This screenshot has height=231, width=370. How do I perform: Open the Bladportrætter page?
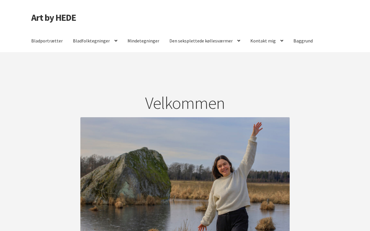click(47, 41)
